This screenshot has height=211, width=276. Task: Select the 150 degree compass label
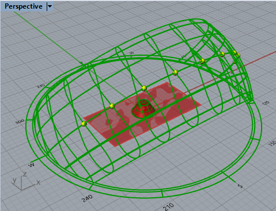coord(273,143)
